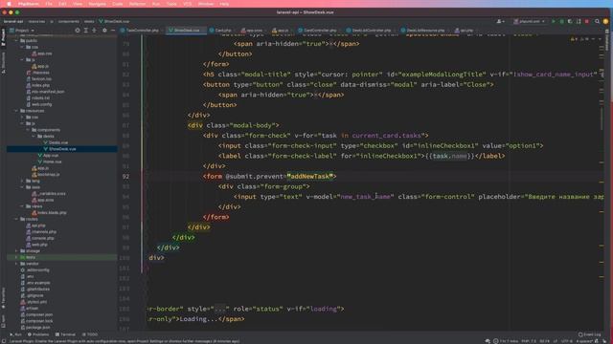Expand the tests folder

16,257
